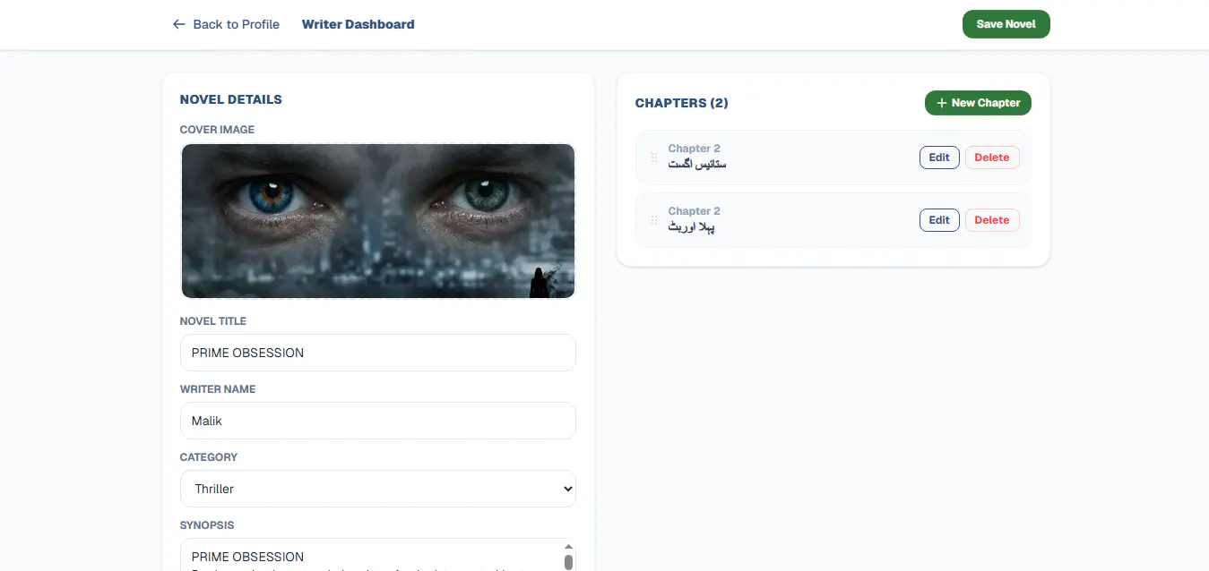Click the Novel Title input field
Screen dimensions: 1209x571
point(378,353)
